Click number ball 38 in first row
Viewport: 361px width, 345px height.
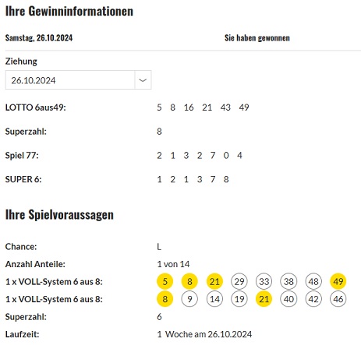tap(288, 281)
